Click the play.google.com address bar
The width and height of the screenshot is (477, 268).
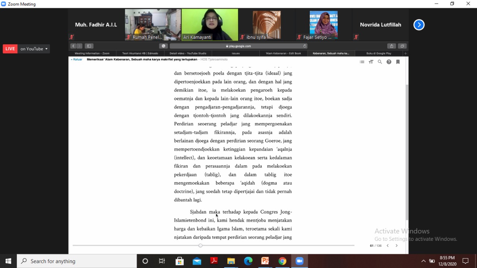(238, 46)
